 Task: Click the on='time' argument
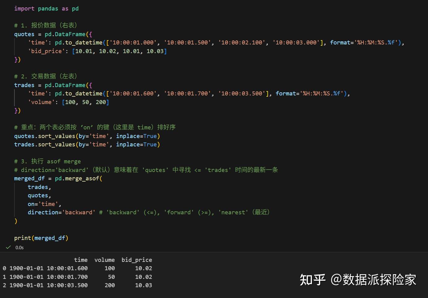[44, 204]
